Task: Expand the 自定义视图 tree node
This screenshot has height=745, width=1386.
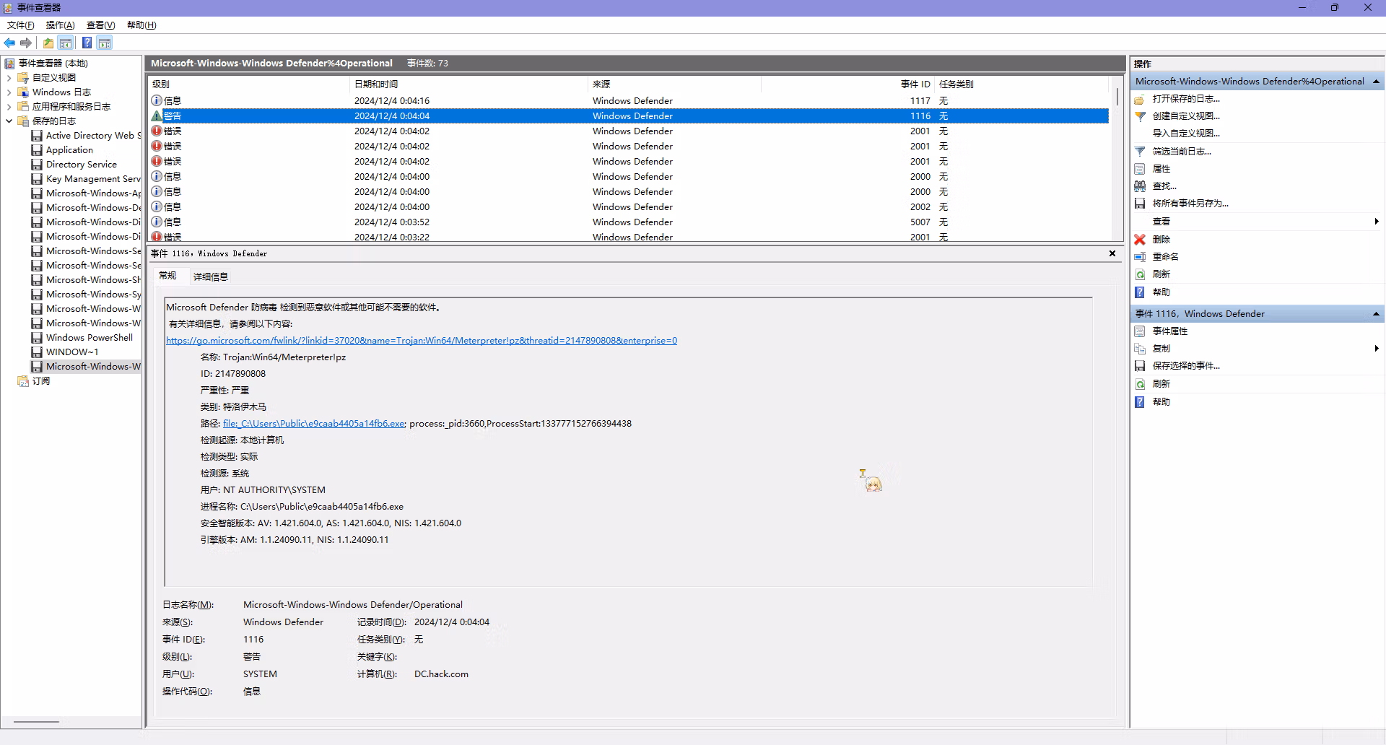Action: point(9,78)
